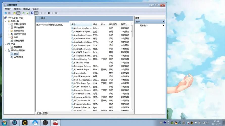Expand the 事件查看器 tree node
Viewport: 225px width, 126px height.
(9, 28)
